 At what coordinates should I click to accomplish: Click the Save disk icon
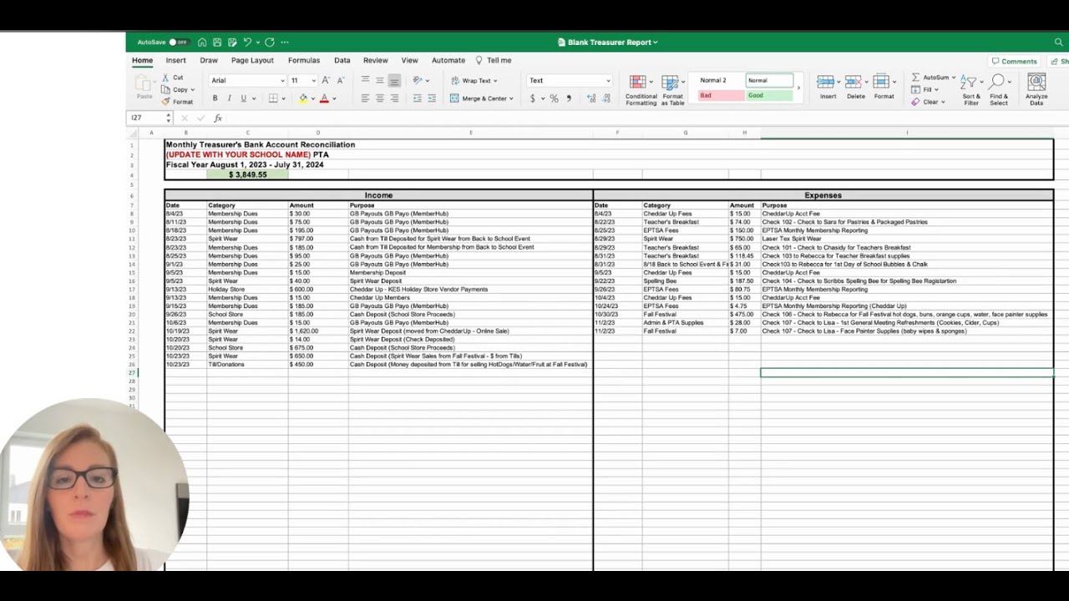pos(217,42)
